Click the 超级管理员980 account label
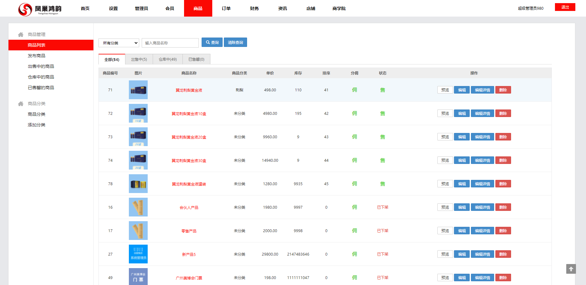This screenshot has height=285, width=586. point(531,8)
